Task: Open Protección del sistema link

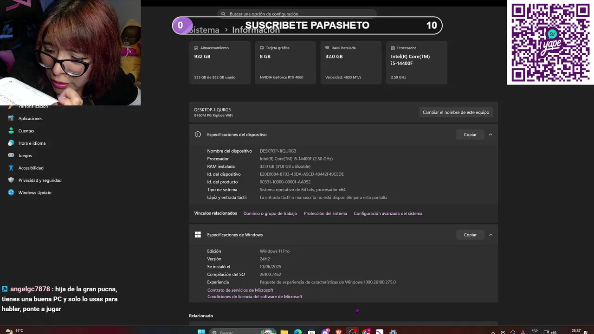Action: (325, 213)
